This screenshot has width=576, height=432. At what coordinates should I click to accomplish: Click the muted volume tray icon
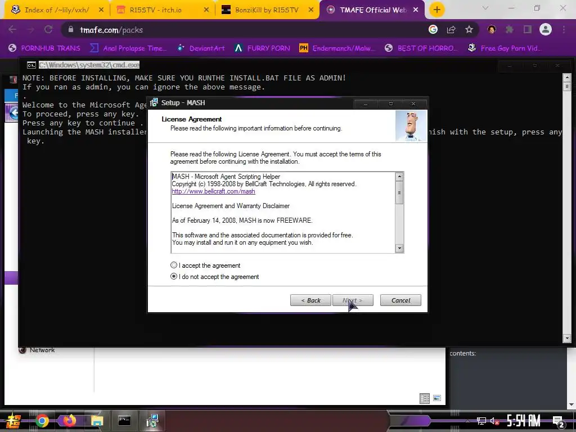click(494, 421)
